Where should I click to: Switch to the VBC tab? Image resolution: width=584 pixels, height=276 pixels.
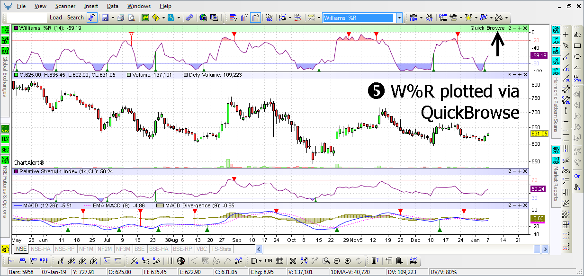pyautogui.click(x=202, y=249)
